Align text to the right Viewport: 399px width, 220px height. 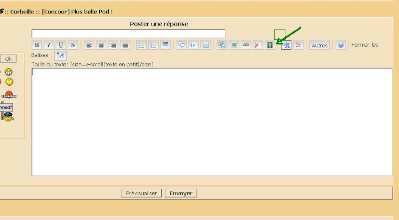[x=113, y=45]
